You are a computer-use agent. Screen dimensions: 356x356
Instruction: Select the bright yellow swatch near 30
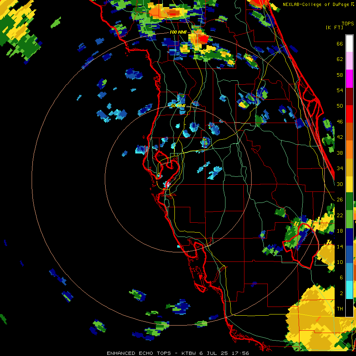tap(349, 184)
